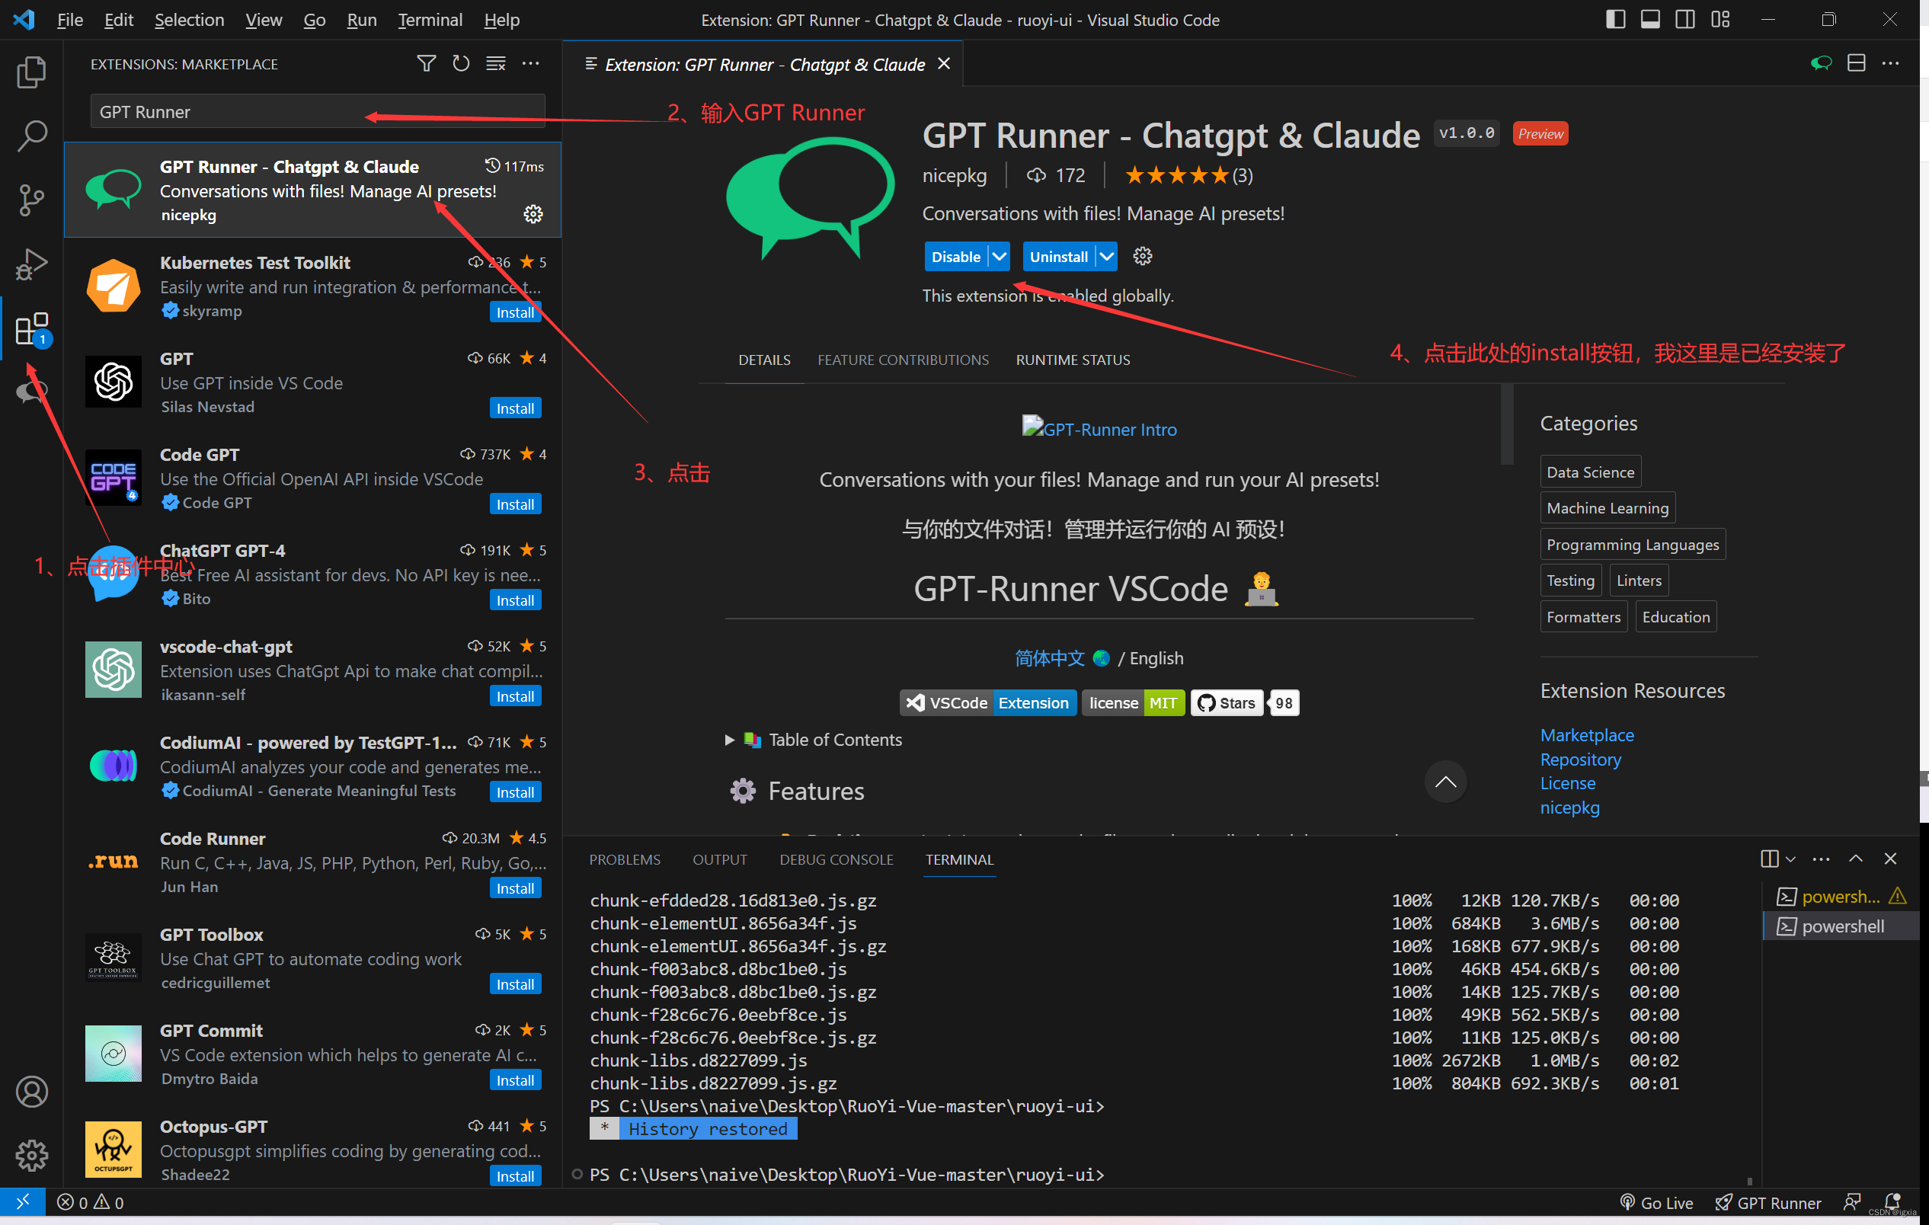The width and height of the screenshot is (1929, 1225).
Task: Open the Accounts icon in activity bar
Action: 31,1092
